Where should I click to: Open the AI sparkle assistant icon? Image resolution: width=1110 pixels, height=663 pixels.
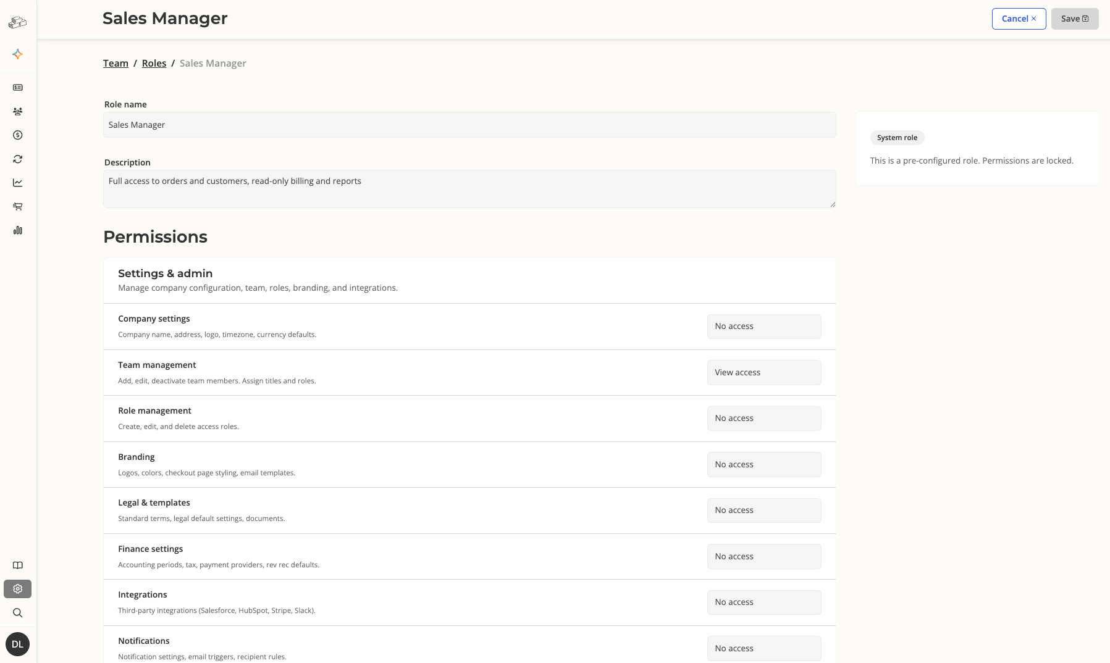pyautogui.click(x=18, y=54)
